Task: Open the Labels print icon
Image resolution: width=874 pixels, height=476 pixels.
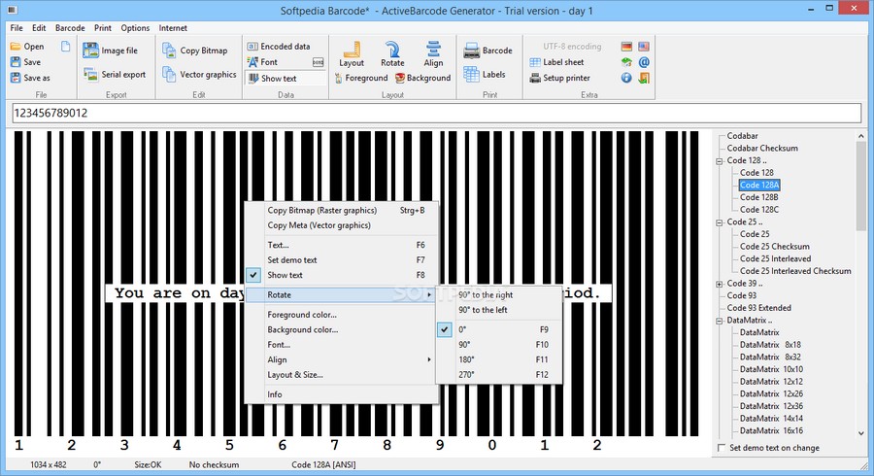Action: coord(472,74)
